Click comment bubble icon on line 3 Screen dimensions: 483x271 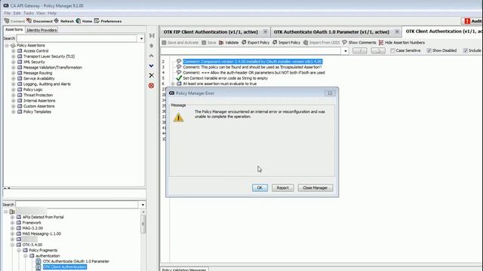(x=179, y=67)
